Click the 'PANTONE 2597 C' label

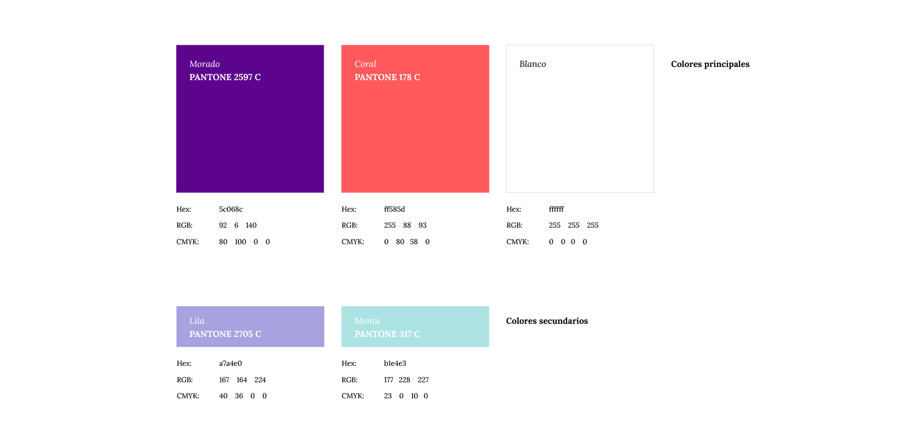pos(225,77)
